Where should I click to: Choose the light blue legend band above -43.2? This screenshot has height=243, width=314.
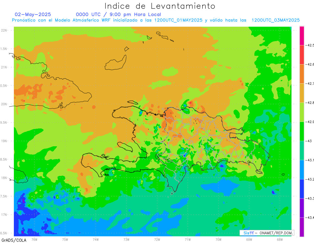(302, 170)
